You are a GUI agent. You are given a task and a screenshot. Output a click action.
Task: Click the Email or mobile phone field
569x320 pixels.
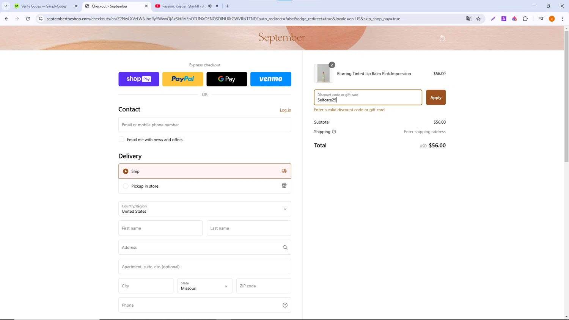click(x=205, y=125)
